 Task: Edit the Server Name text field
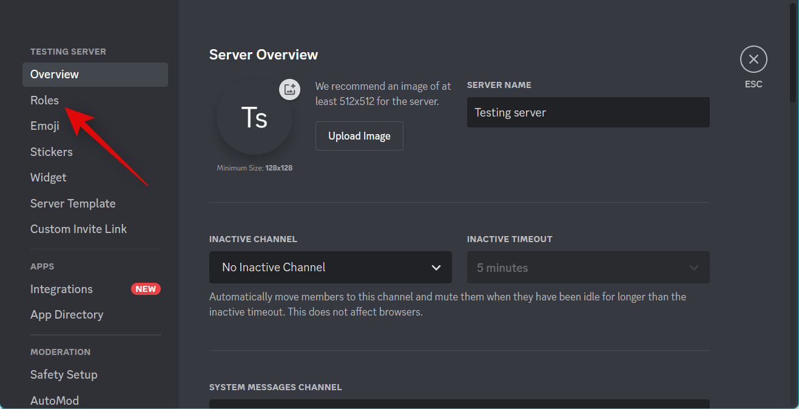(x=588, y=112)
